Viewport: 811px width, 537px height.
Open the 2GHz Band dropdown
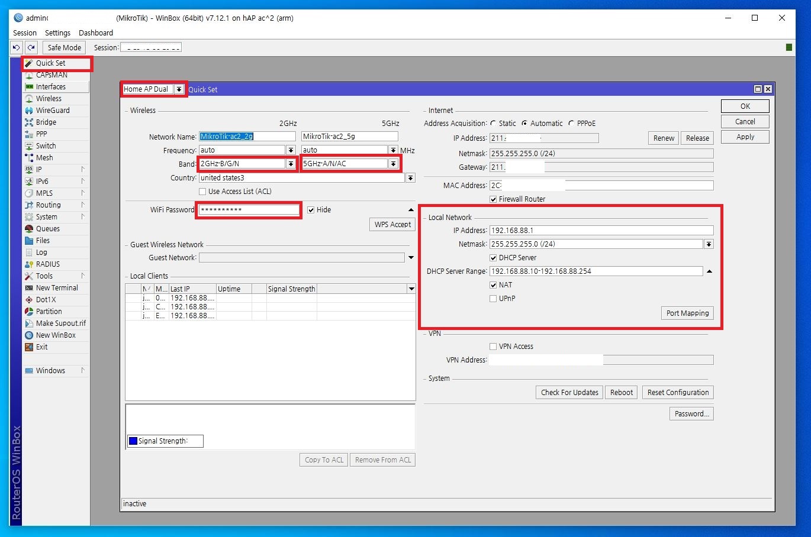point(291,164)
